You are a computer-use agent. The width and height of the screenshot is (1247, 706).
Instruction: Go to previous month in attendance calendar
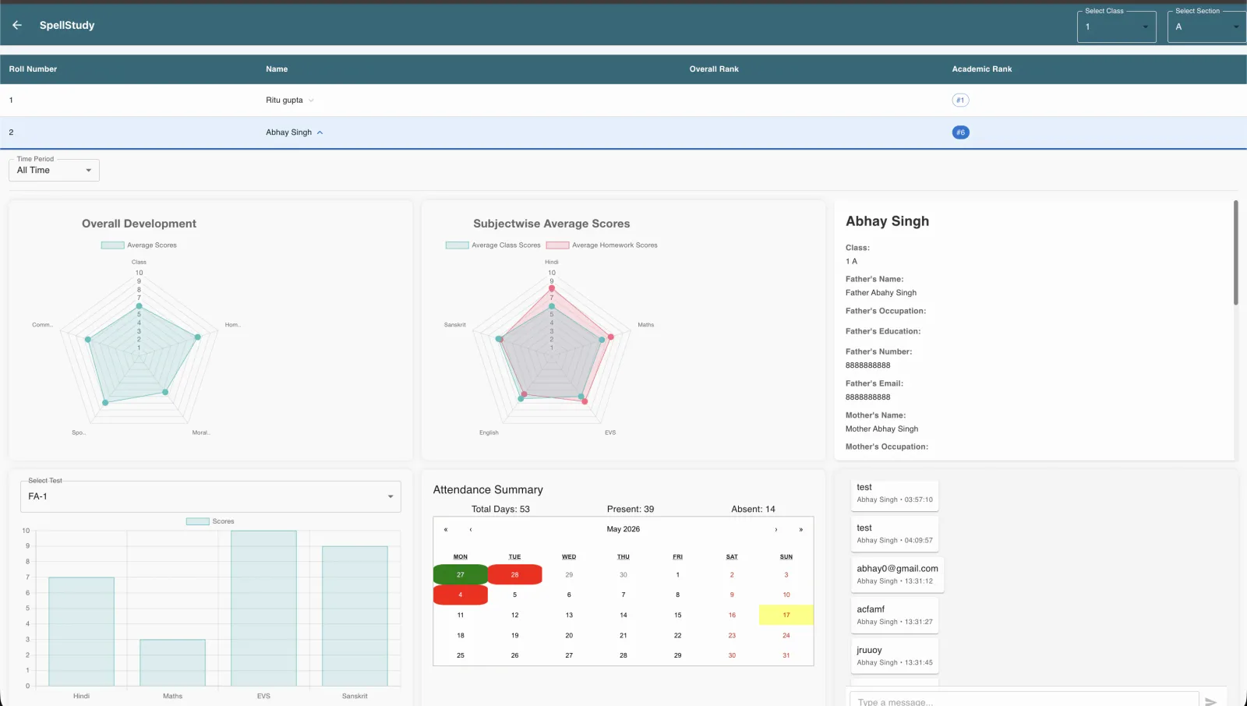tap(471, 529)
